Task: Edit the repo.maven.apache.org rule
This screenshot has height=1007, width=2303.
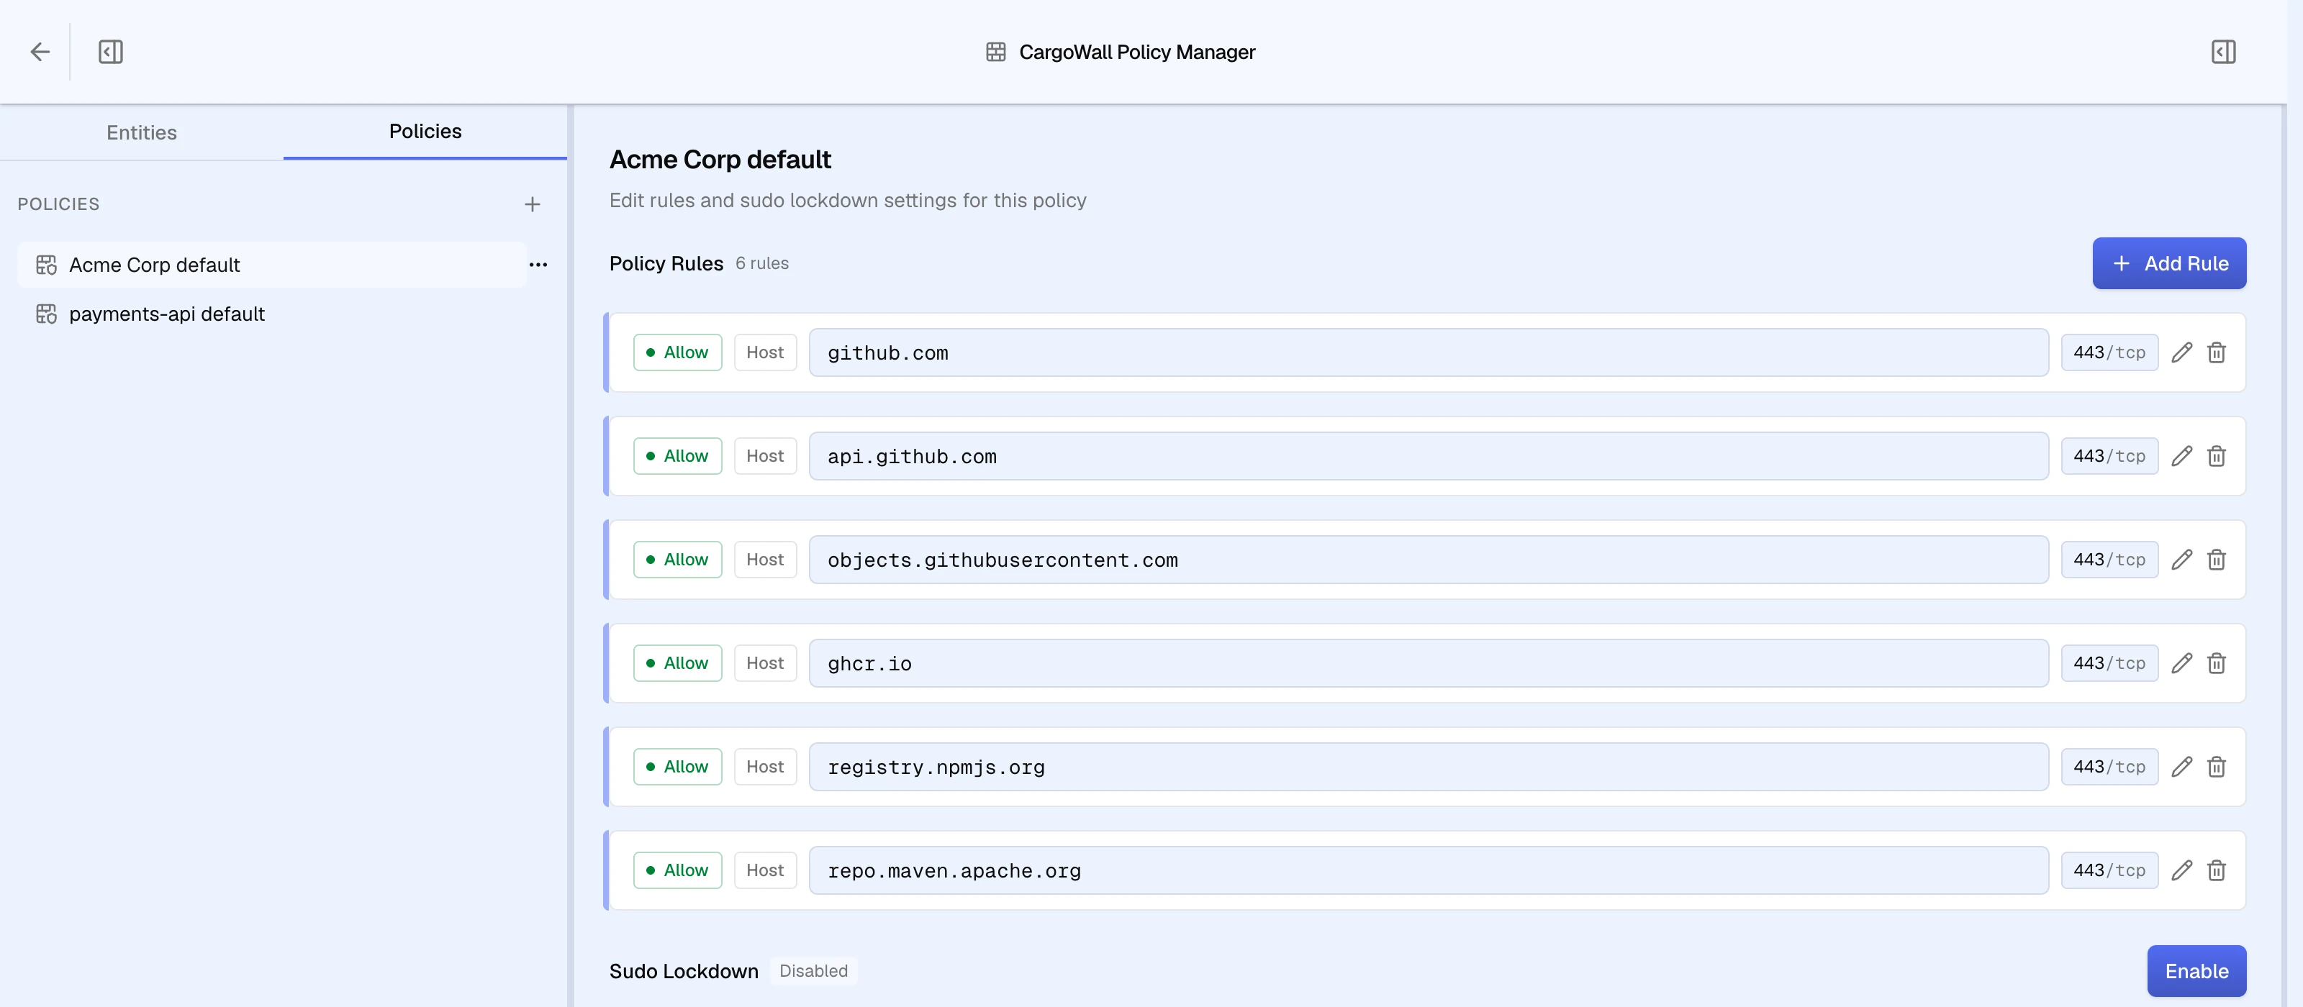Action: click(x=2181, y=871)
